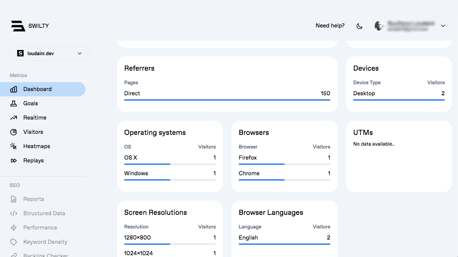This screenshot has width=458, height=257.
Task: Go to the Goals page
Action: point(43,104)
